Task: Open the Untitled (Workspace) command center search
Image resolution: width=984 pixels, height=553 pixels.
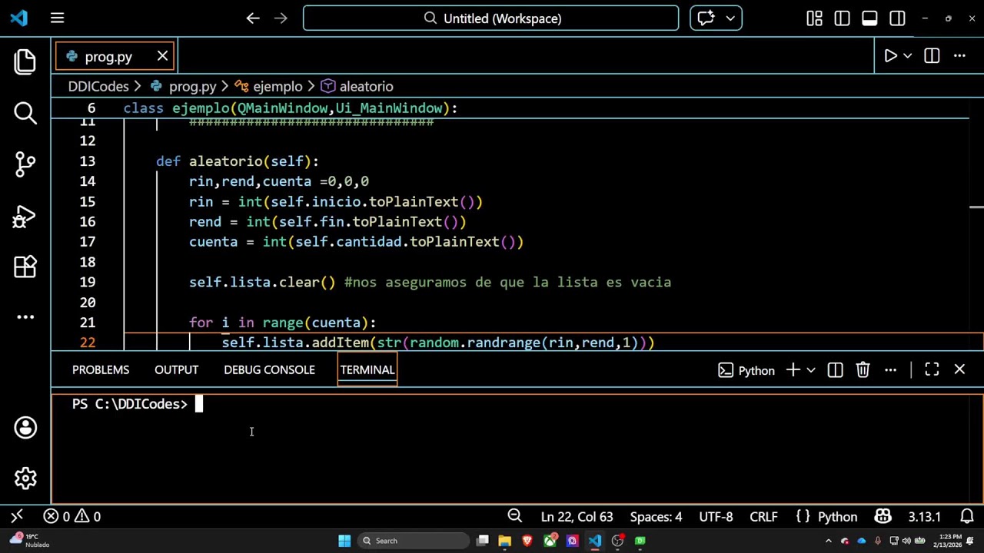Action: pos(490,18)
